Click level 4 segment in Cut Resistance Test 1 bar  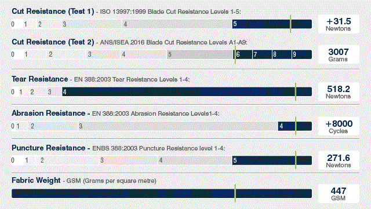click(177, 24)
